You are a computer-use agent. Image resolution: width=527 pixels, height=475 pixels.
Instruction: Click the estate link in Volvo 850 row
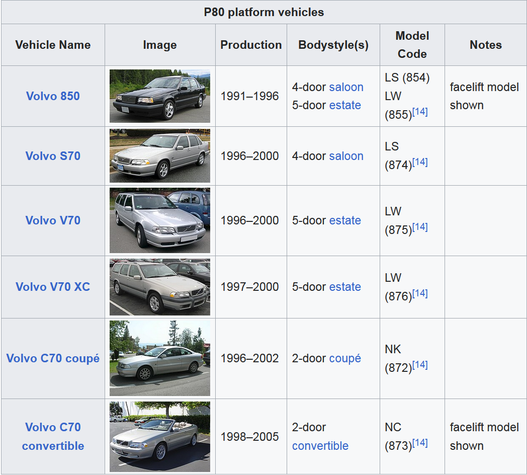click(345, 105)
